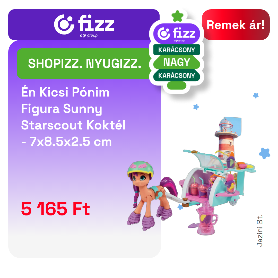278x278 pixels.
Task: Click the lower KARÁCSONY label on badge
Action: pos(177,75)
